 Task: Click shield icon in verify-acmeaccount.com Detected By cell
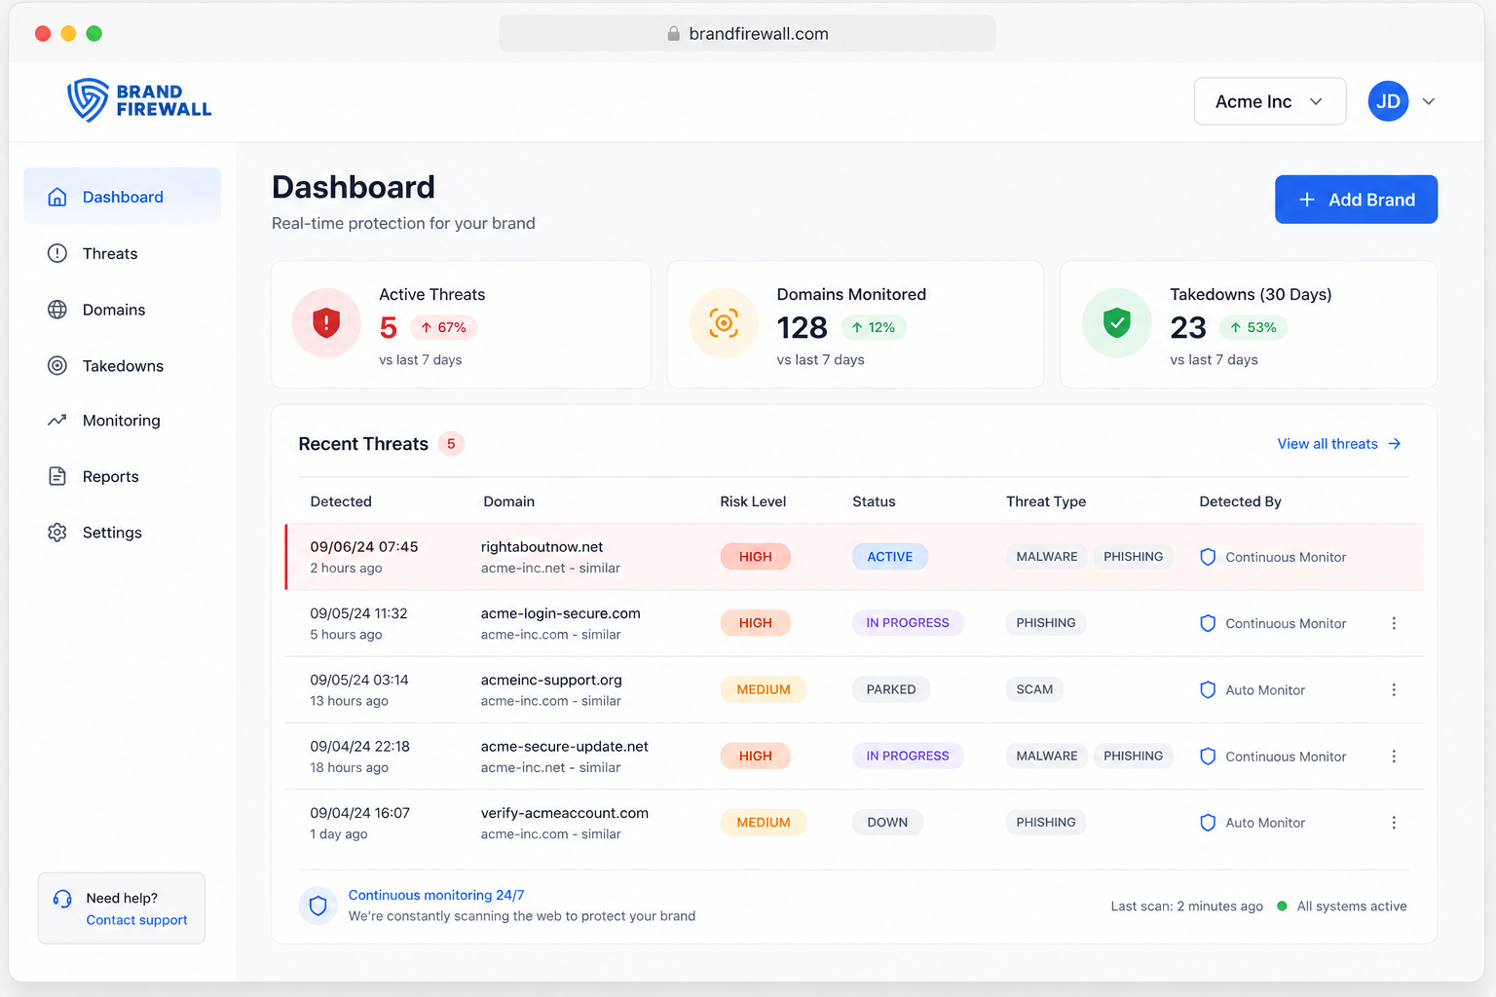click(1208, 823)
